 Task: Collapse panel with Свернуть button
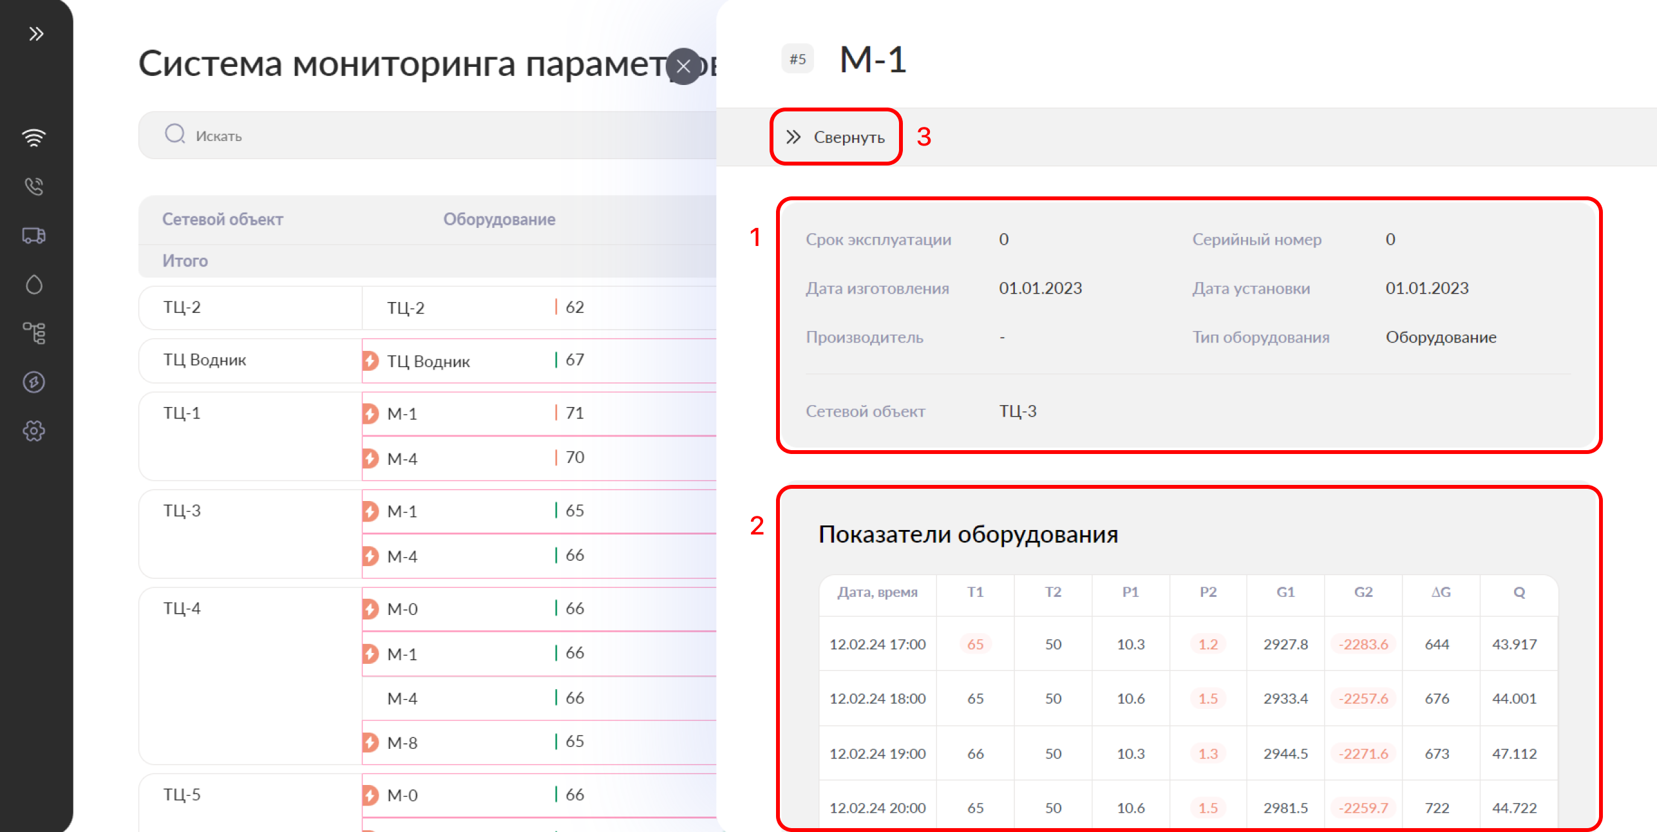pos(835,137)
